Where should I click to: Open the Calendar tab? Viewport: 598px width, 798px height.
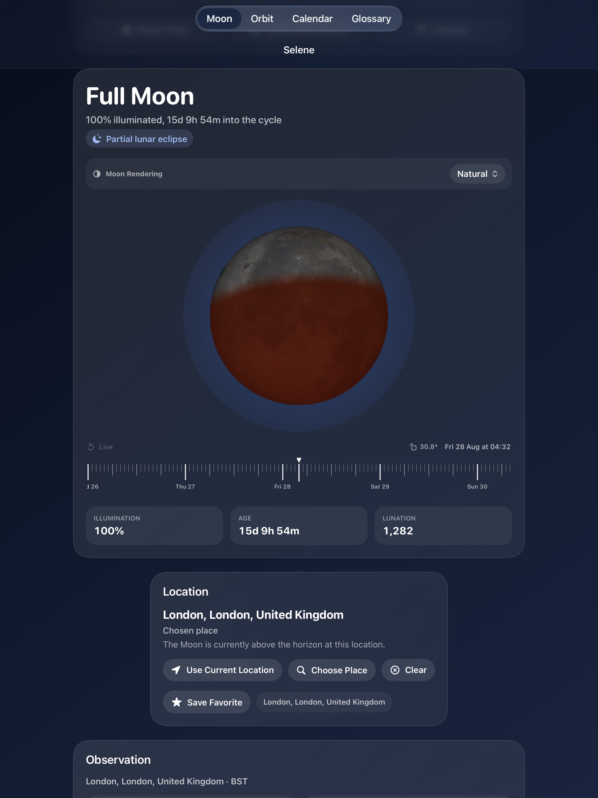(x=312, y=19)
